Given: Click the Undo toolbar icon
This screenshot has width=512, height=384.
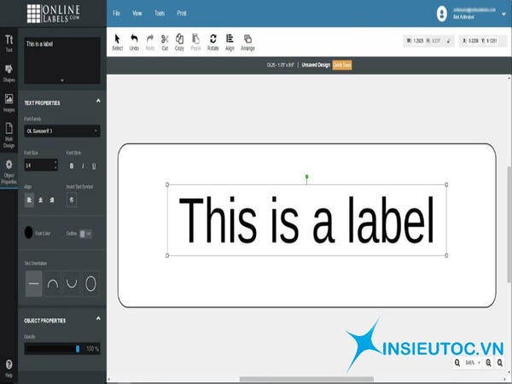Looking at the screenshot, I should tap(134, 41).
